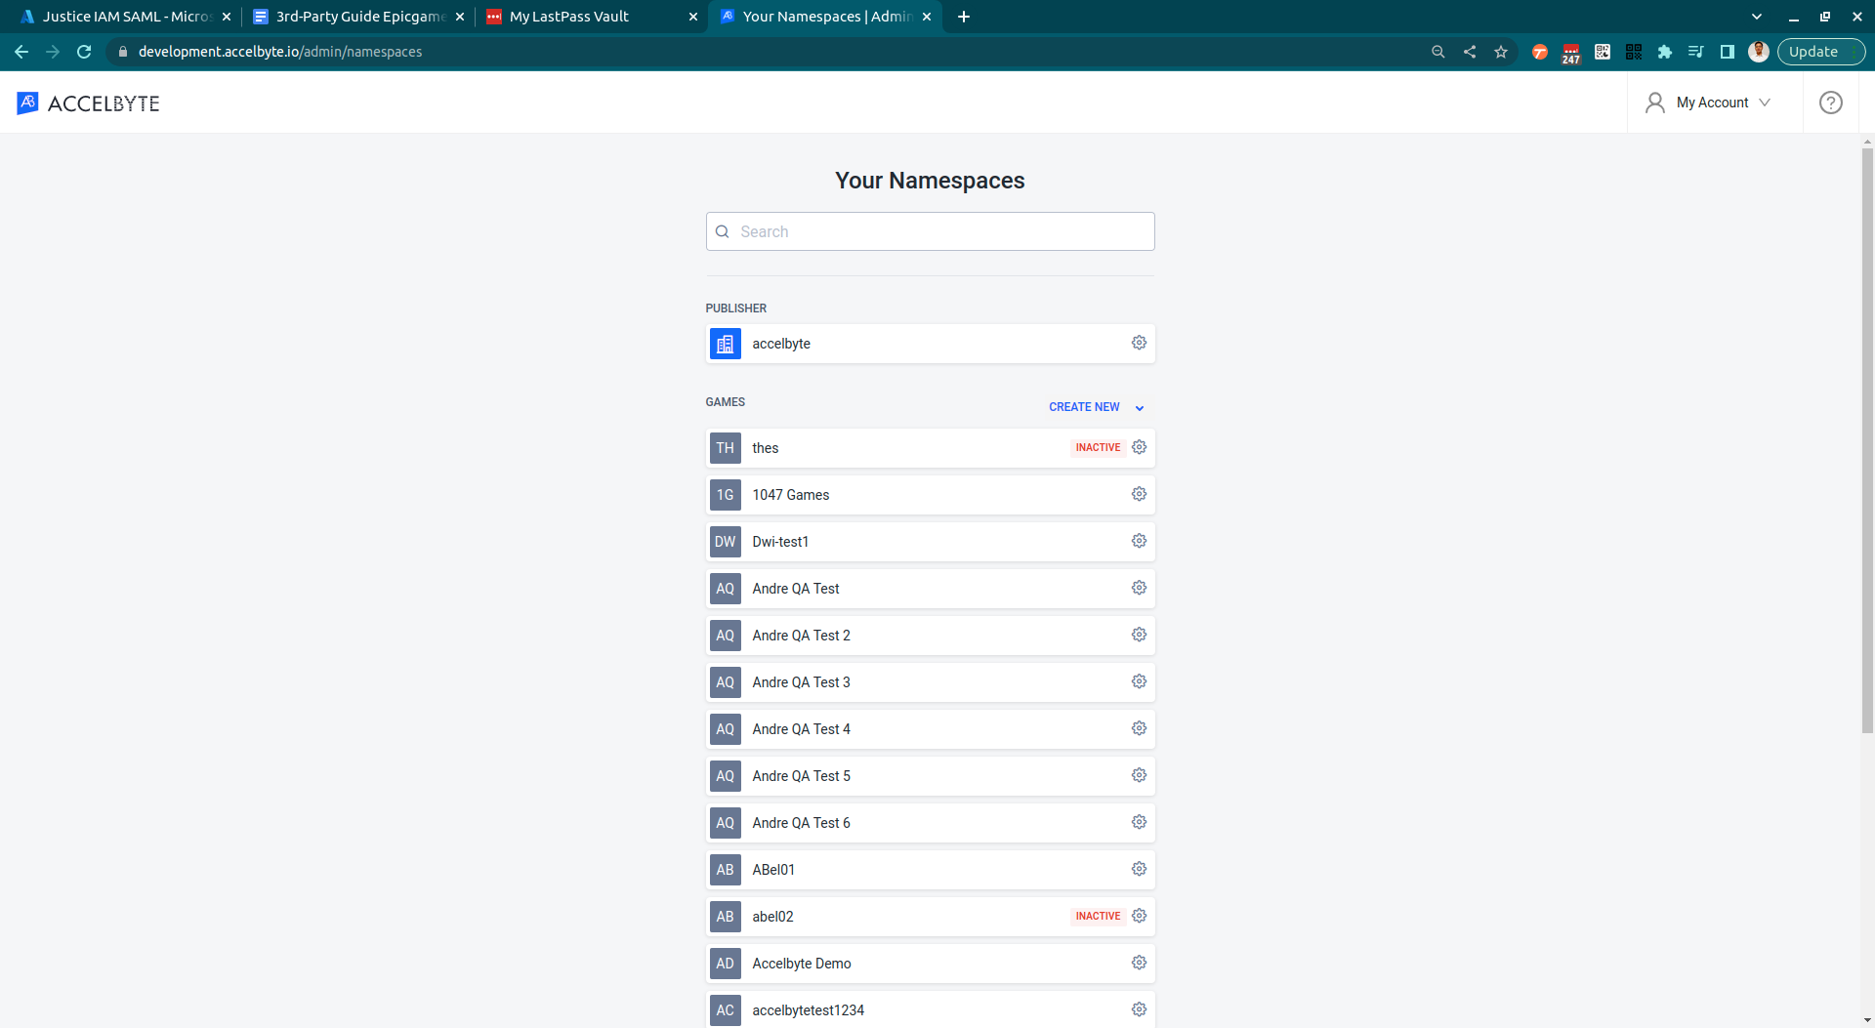The width and height of the screenshot is (1875, 1028).
Task: Click the DW avatar for Dwi-test1
Action: click(x=725, y=542)
